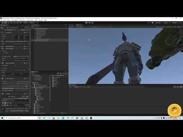Click the Pause button in the toolbar
Image resolution: width=183 pixels, height=137 pixels.
(x=90, y=23)
